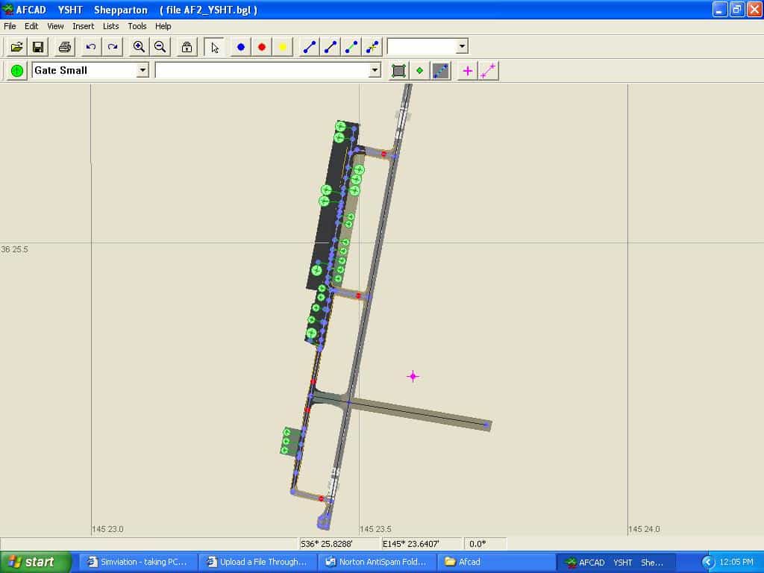Save the file with the floppy disk icon

pyautogui.click(x=37, y=47)
